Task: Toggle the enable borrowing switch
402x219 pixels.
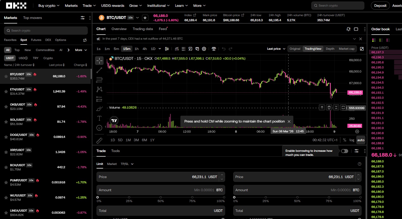Action: 345,151
